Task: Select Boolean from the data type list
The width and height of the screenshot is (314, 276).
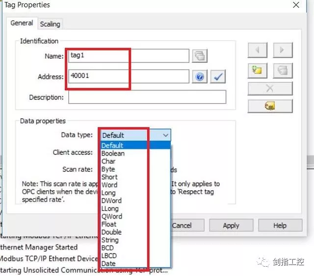Action: pyautogui.click(x=113, y=153)
